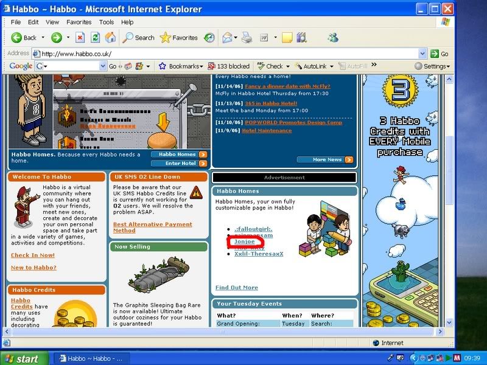Click the Windows Start button

tap(22, 358)
